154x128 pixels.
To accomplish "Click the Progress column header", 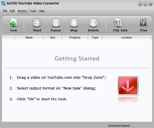I will [x=75, y=37].
